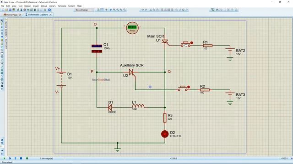This screenshot has width=293, height=164.
Task: Switch to the Schematic Capture tab
Action: coord(37,15)
